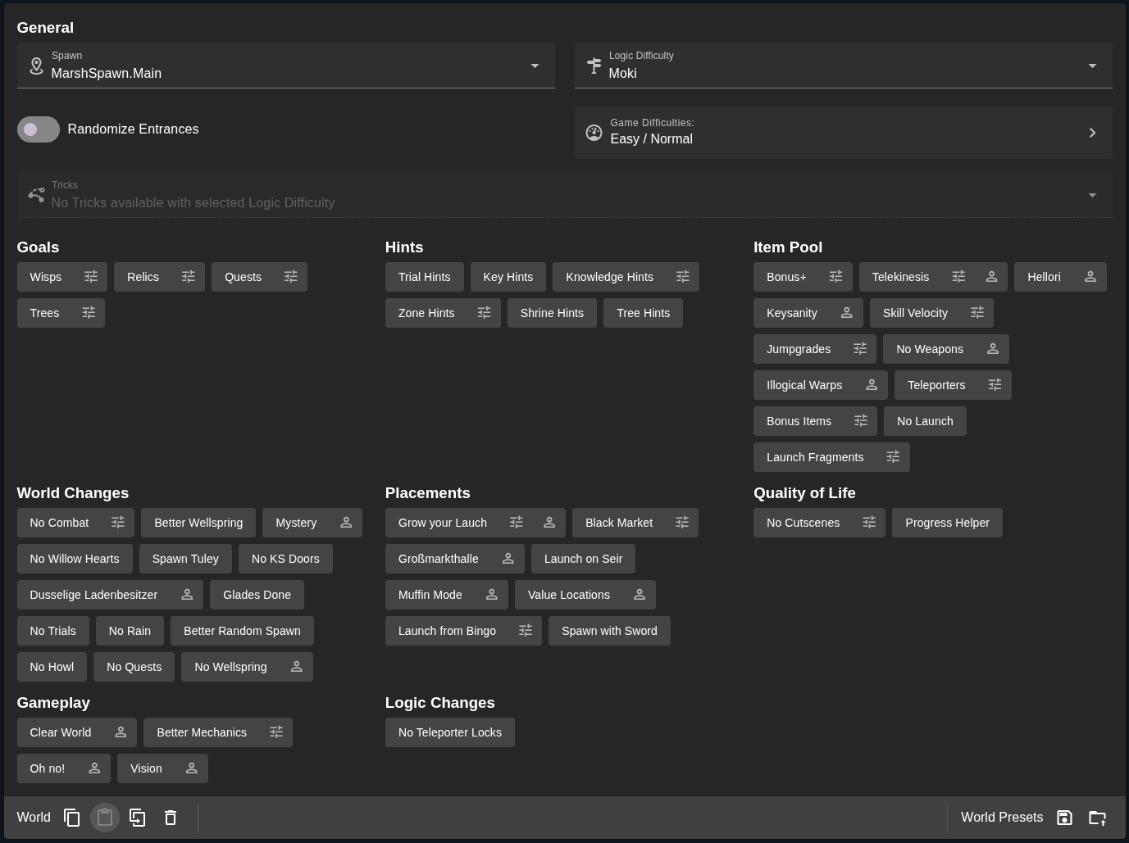Click person icon on Großmarkthalle chip
The width and height of the screenshot is (1129, 843).
pos(508,559)
